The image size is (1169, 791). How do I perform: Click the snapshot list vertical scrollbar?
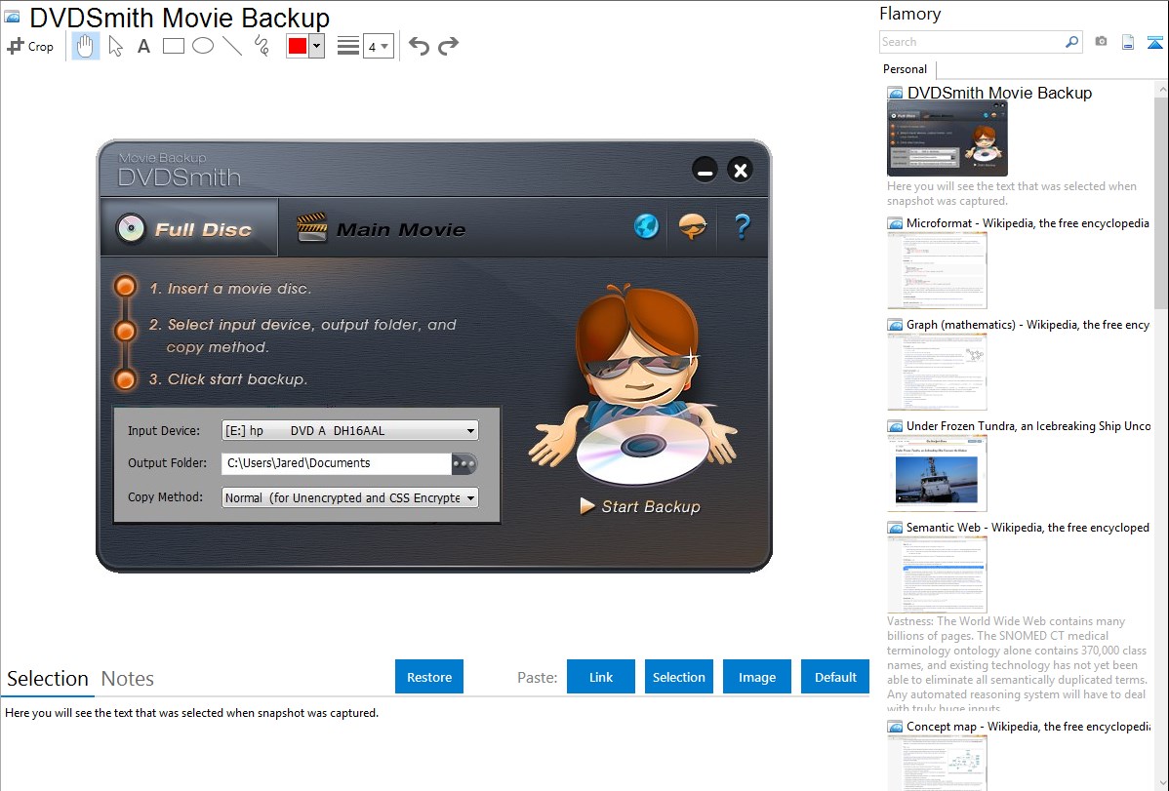[1161, 203]
